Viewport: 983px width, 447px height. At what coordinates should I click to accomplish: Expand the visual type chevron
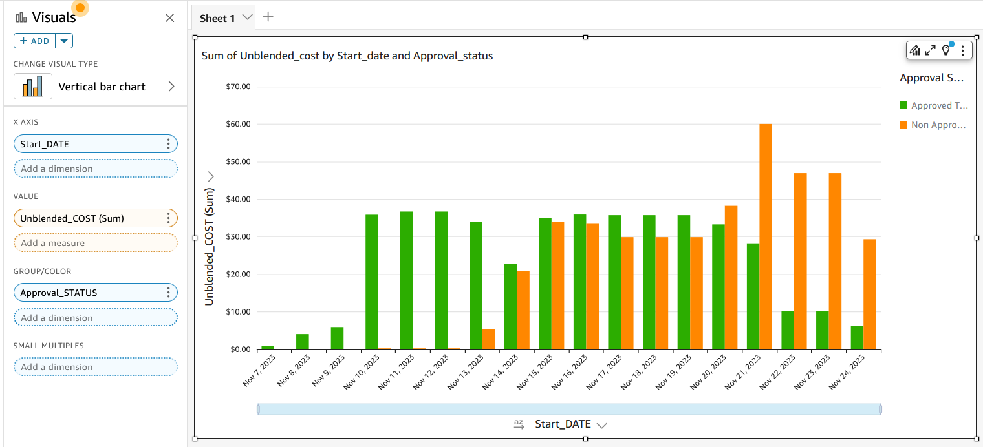tap(172, 86)
